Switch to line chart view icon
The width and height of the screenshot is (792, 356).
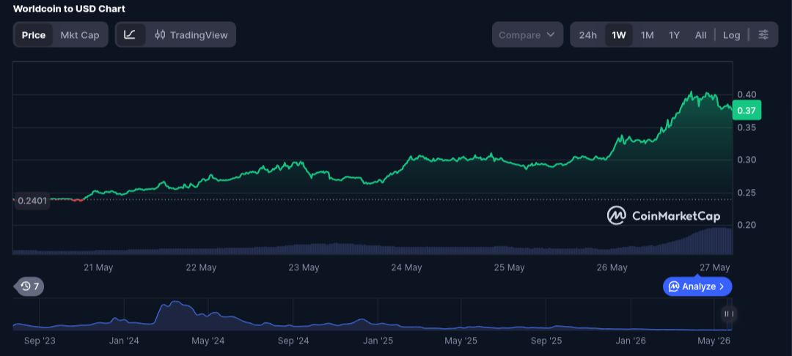tap(131, 34)
